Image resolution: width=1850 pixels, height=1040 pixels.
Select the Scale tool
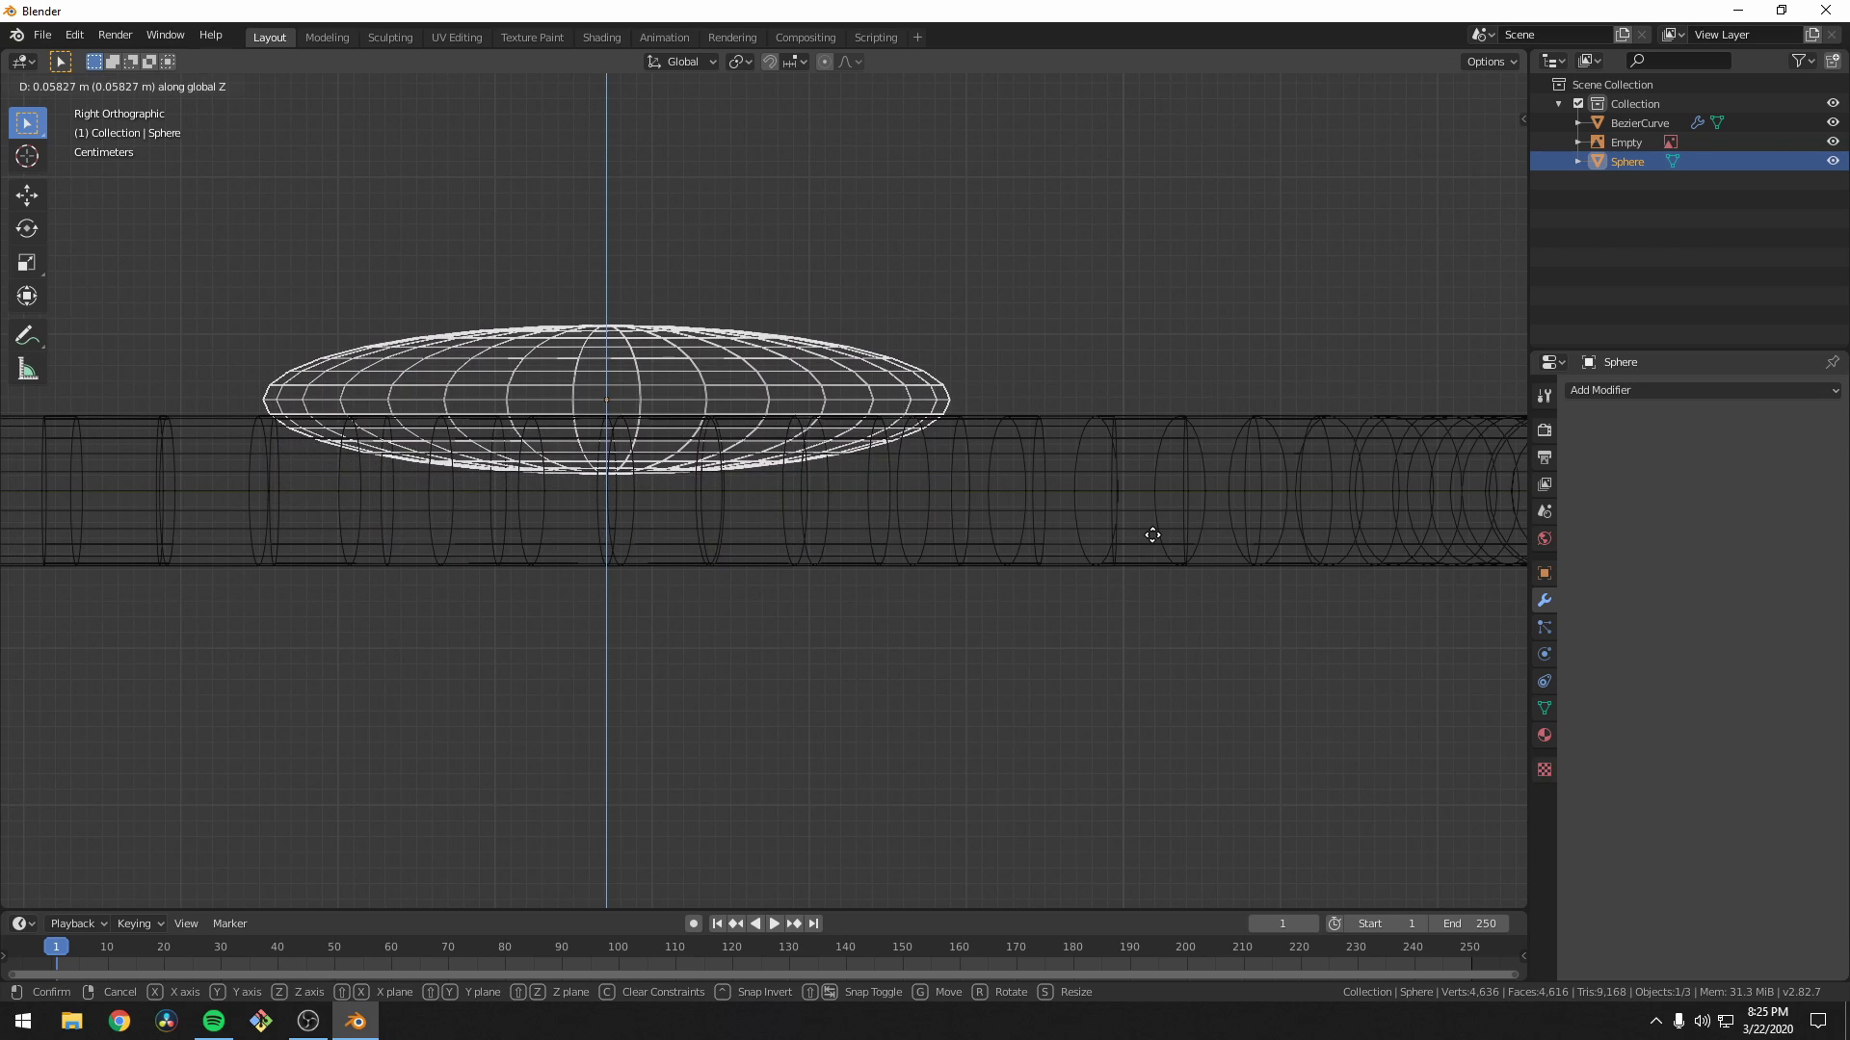pos(26,262)
